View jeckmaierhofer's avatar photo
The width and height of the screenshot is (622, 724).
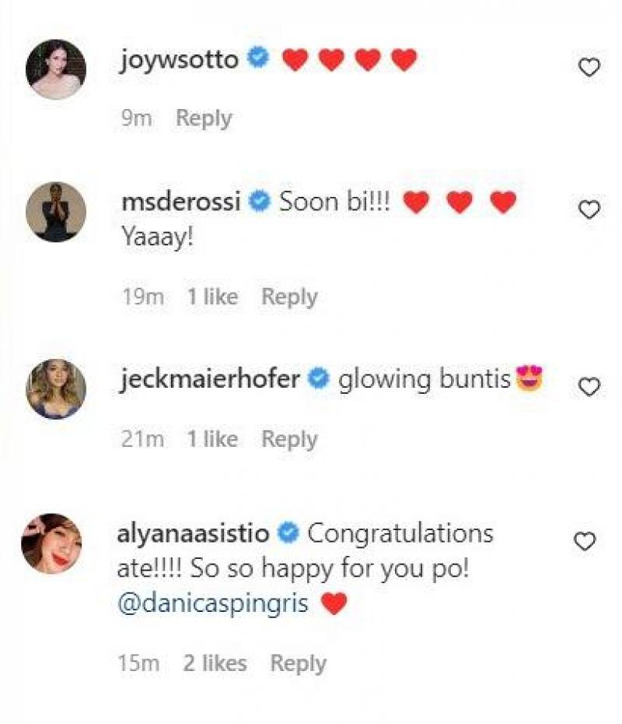click(x=56, y=389)
